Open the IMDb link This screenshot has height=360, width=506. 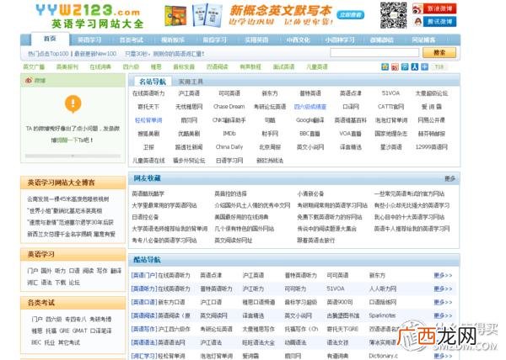click(229, 133)
